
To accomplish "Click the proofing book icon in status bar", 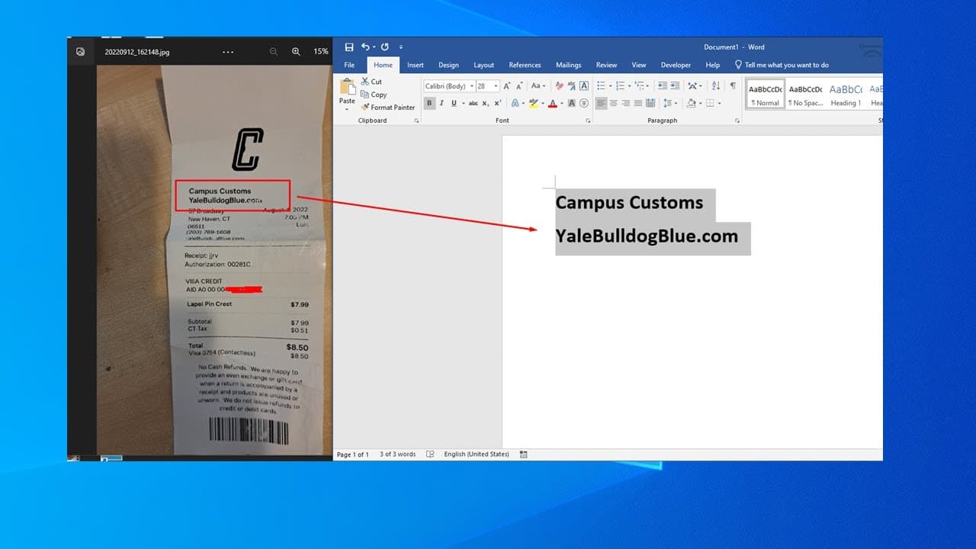I will pos(430,454).
